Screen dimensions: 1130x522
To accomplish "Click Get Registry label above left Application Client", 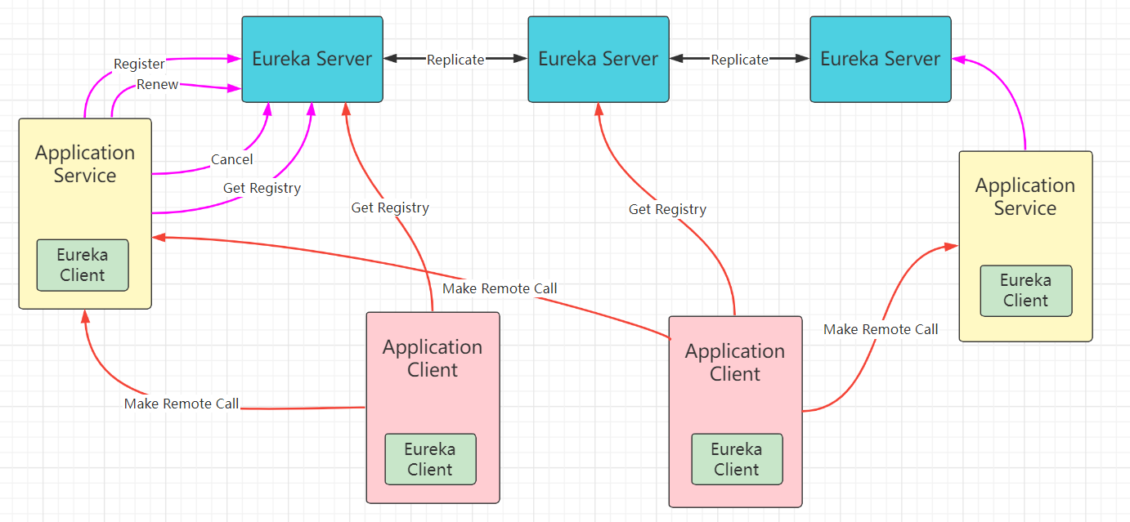I will [390, 207].
